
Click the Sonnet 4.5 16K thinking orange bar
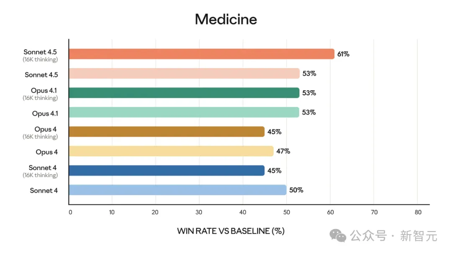point(201,54)
